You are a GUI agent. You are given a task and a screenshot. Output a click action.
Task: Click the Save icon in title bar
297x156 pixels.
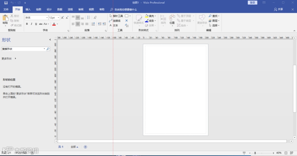click(6, 3)
